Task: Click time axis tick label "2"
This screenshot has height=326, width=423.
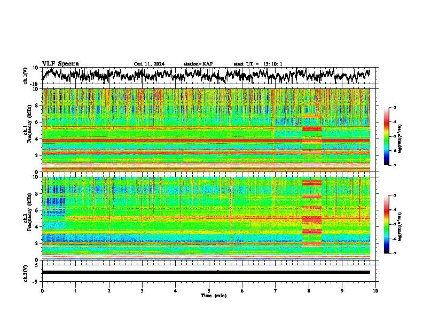Action: [x=109, y=291]
